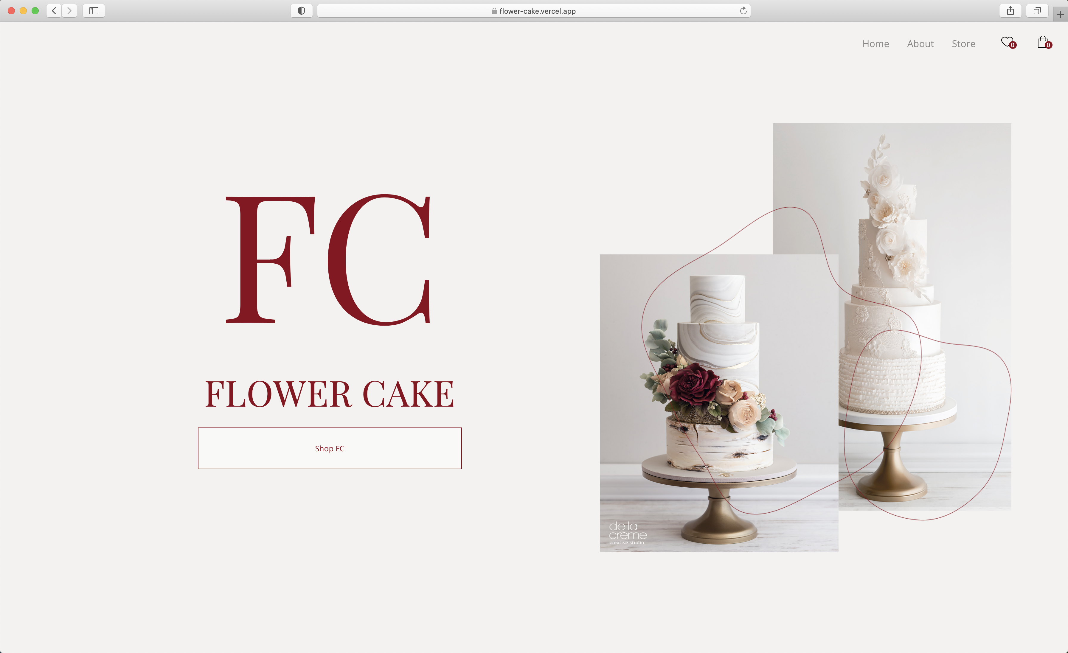Image resolution: width=1068 pixels, height=653 pixels.
Task: Open the shopping bag cart icon
Action: tap(1044, 42)
